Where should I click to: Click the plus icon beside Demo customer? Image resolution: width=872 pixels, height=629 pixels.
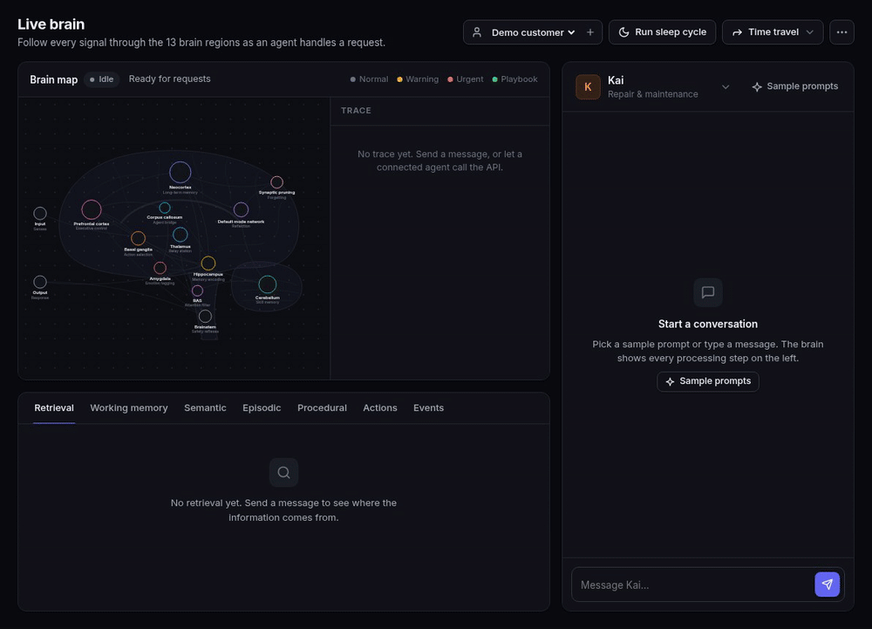[590, 32]
